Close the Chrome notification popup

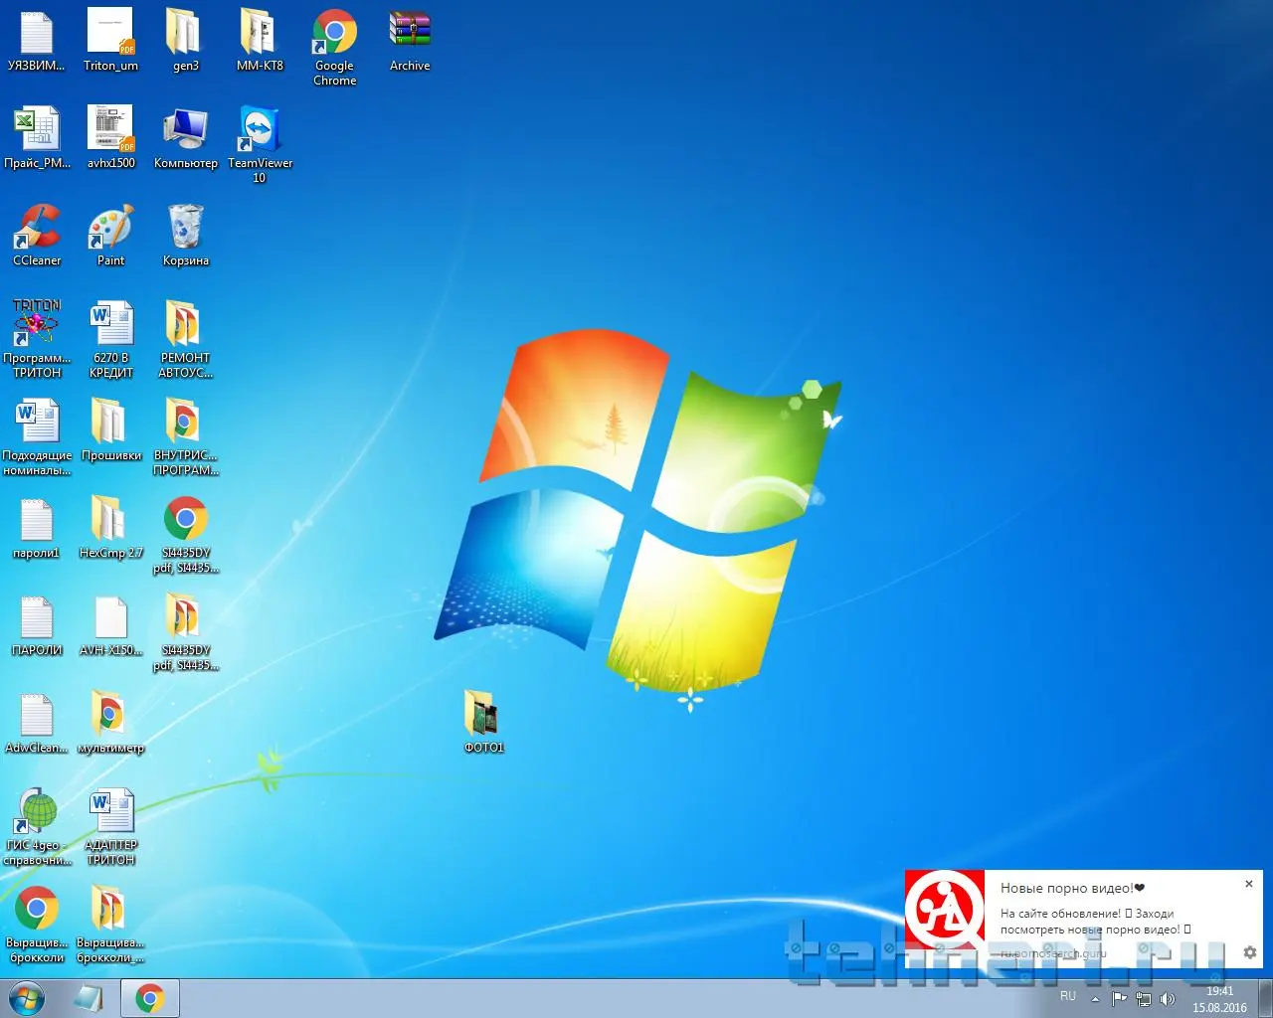[1249, 884]
